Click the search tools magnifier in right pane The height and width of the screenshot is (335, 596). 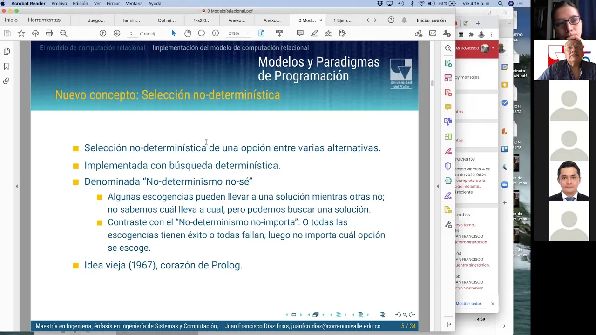[x=448, y=48]
